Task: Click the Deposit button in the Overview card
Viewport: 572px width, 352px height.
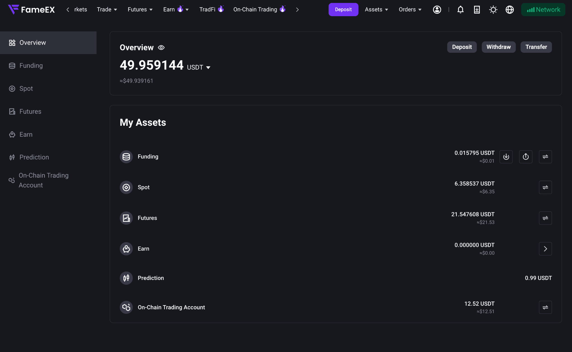Action: (462, 47)
